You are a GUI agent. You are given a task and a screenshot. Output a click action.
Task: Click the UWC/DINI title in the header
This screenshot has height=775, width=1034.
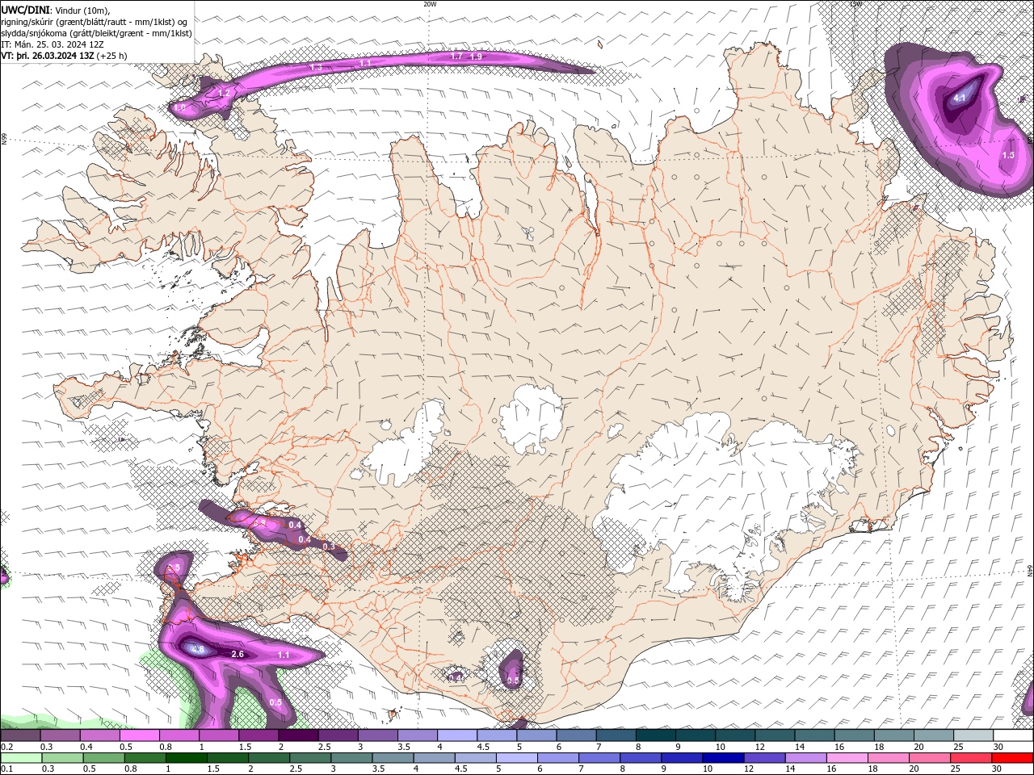pyautogui.click(x=24, y=9)
